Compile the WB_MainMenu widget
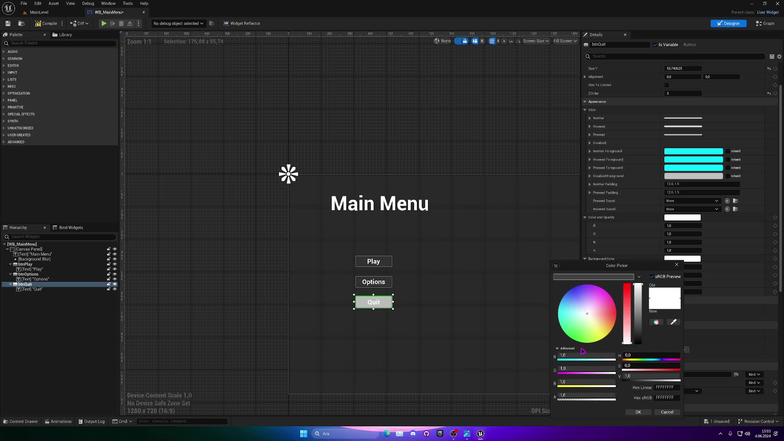Viewport: 784px width, 441px height. pyautogui.click(x=46, y=23)
